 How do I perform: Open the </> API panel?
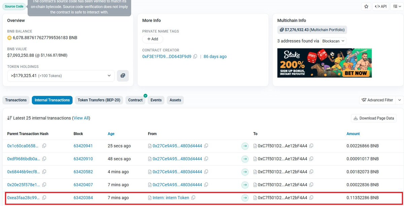pos(380,6)
